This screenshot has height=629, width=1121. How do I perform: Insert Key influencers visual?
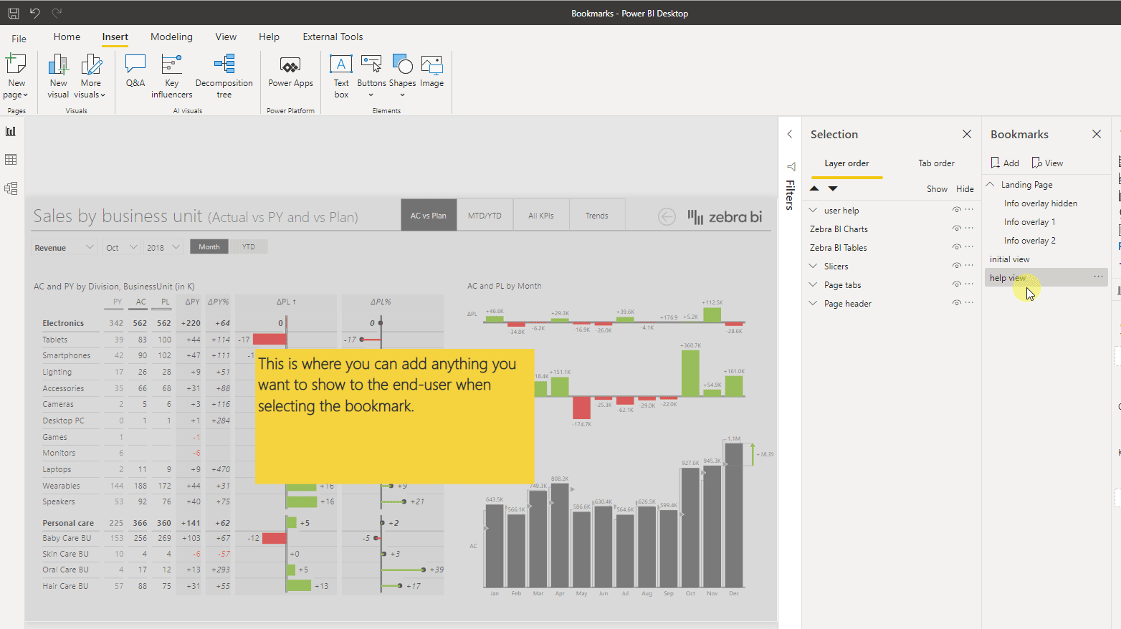click(x=171, y=76)
